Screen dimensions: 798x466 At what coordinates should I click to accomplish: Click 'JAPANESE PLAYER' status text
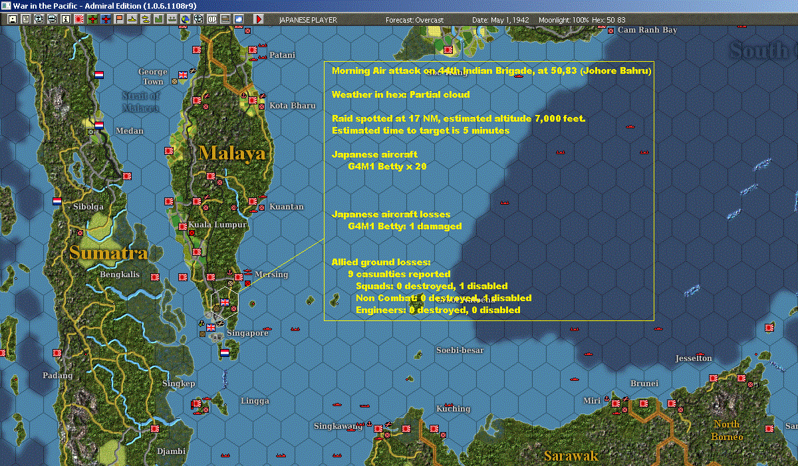point(308,20)
